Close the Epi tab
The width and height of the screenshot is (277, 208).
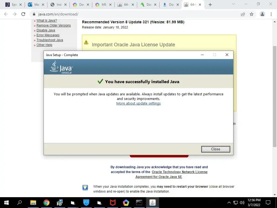pyautogui.click(x=21, y=5)
